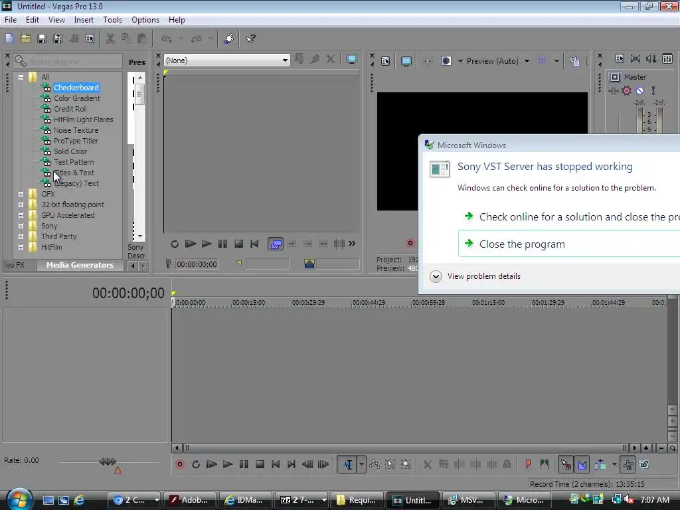
Task: Toggle Lock Envelopes to Events button
Action: click(628, 464)
